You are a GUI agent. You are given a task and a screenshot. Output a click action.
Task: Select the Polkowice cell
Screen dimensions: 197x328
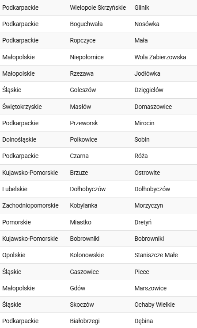[x=83, y=139]
